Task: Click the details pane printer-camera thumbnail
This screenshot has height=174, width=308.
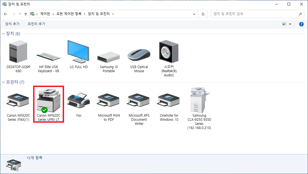Action: 14,165
